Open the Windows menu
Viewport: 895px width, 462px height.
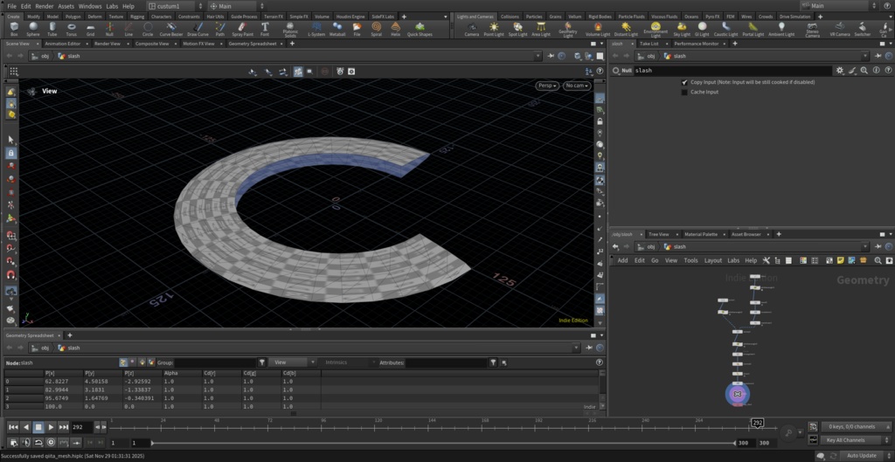90,6
